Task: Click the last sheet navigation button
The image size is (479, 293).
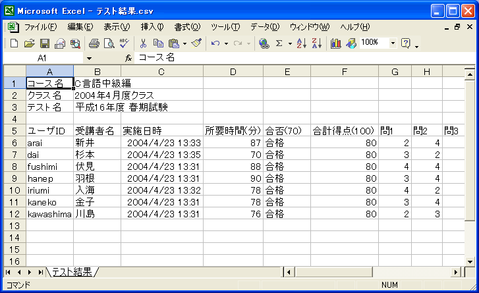Action: (x=40, y=272)
